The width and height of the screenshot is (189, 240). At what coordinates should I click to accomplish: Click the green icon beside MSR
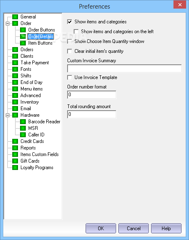click(x=23, y=128)
